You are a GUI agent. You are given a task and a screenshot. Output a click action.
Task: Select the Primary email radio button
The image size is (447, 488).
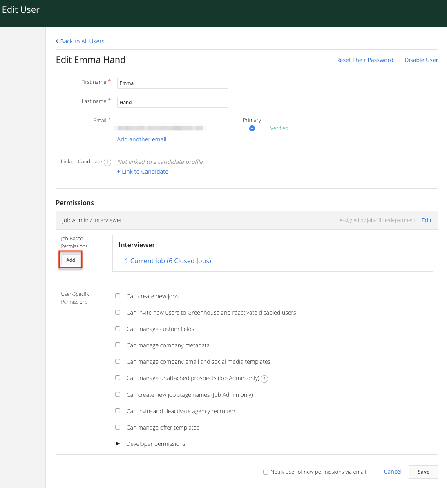click(x=252, y=128)
